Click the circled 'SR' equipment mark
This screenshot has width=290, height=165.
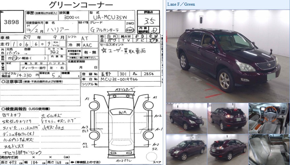(x=112, y=36)
